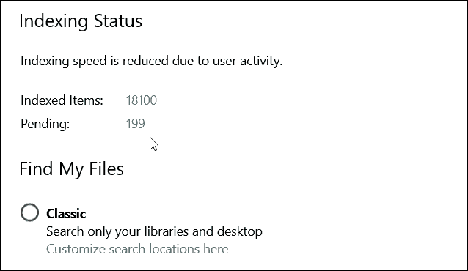Screen dimensions: 468x271
Task: Click the word here ending the link
Action: 216,249
